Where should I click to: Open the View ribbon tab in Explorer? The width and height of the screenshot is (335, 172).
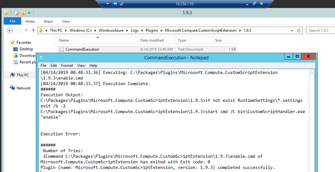(66, 21)
